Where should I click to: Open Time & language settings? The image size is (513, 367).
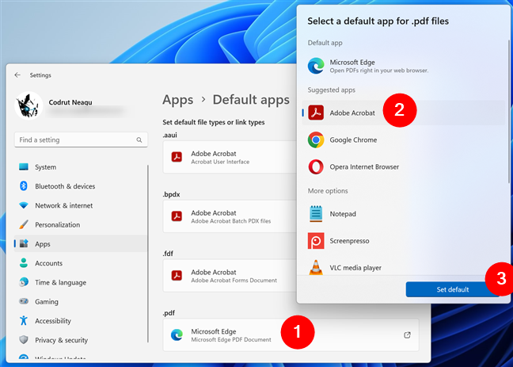click(81, 282)
